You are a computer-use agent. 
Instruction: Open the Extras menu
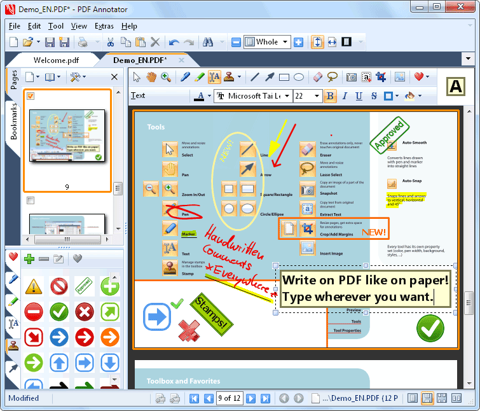pyautogui.click(x=104, y=26)
